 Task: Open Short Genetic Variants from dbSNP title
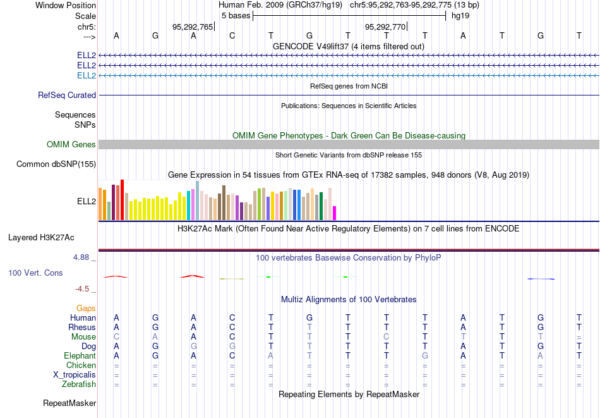point(349,155)
